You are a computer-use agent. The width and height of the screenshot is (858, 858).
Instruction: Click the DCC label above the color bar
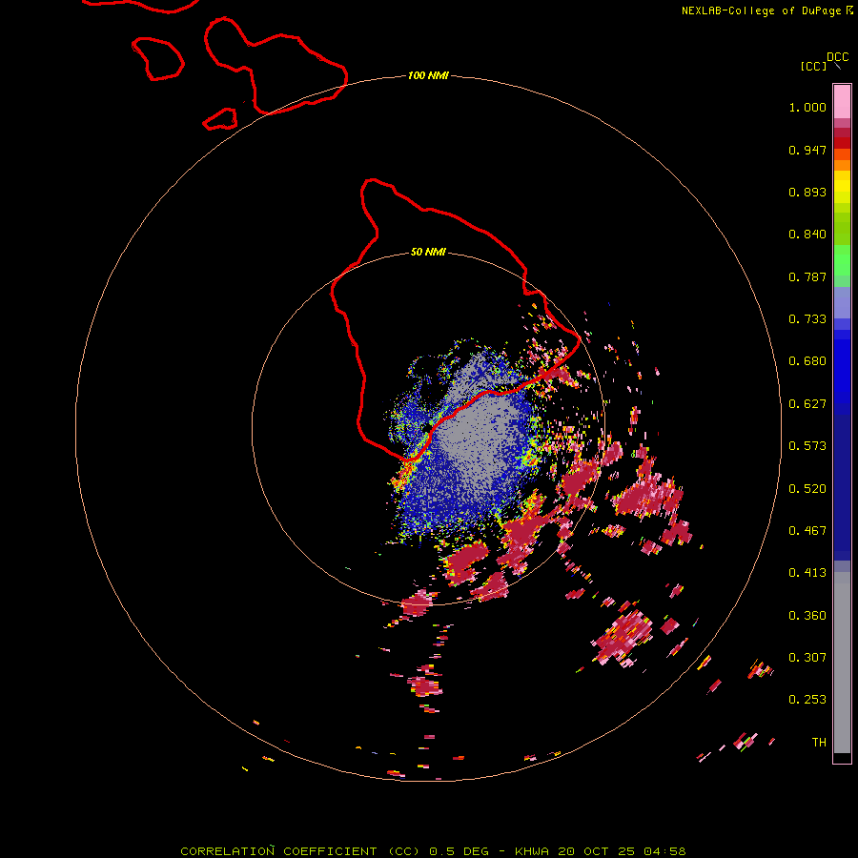coord(837,57)
